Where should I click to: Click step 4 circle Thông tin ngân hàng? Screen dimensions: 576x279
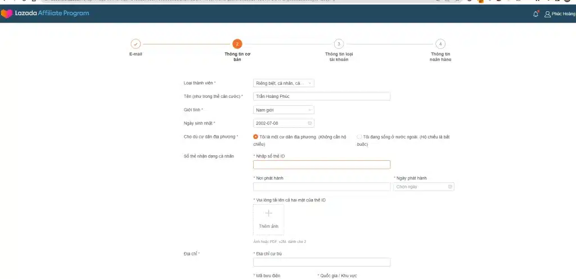pos(440,44)
